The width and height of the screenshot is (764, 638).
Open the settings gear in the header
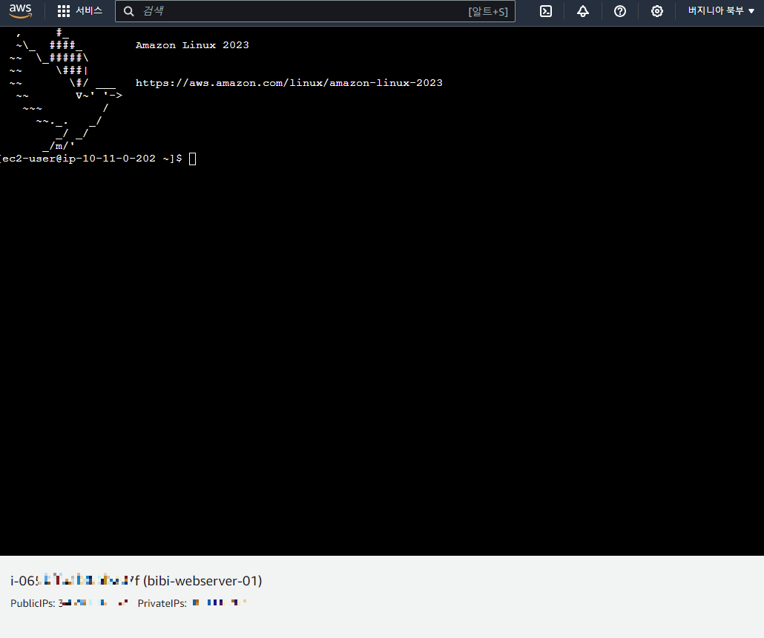(656, 11)
